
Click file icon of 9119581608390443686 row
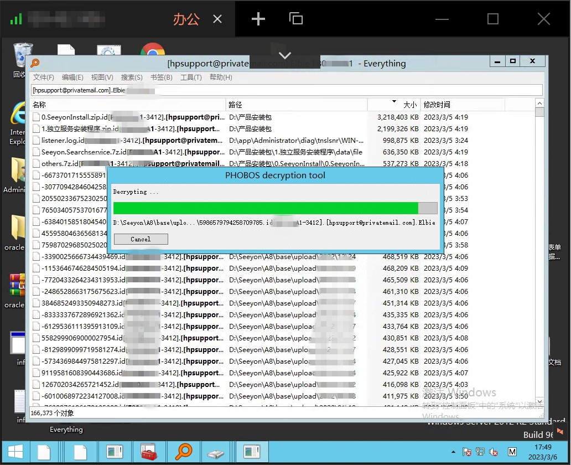(36, 373)
